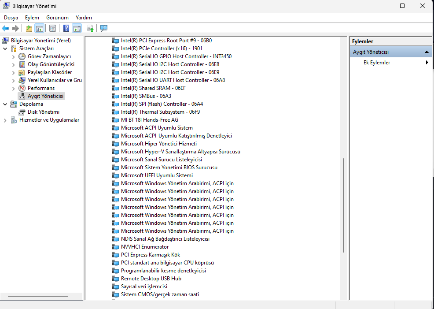This screenshot has width=434, height=309.
Task: Select Serial IO I2C Host Controller - 06E9
Action: pos(170,72)
